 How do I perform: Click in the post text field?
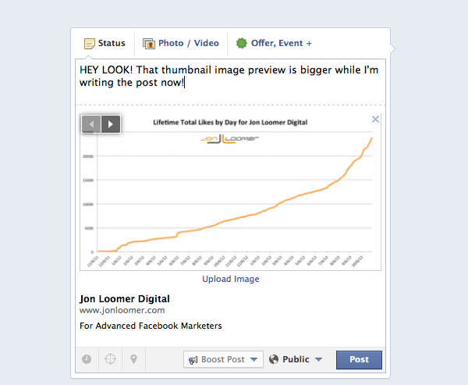(x=230, y=82)
